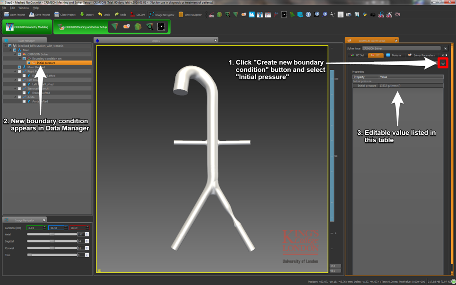456x285 pixels.
Task: Switch to the Material tab
Action: tap(394, 55)
